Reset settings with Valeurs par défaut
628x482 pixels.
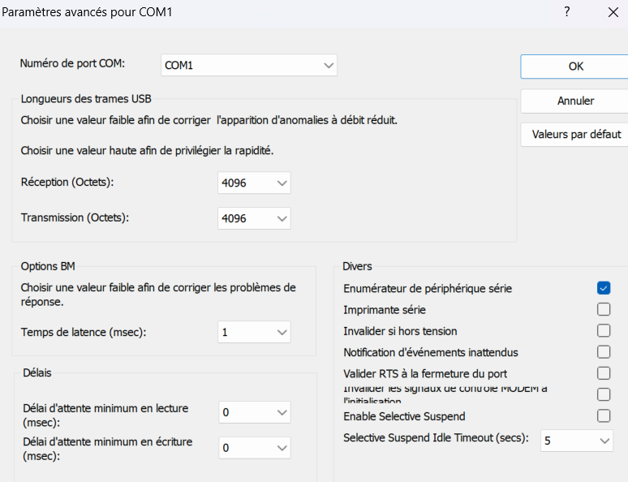pyautogui.click(x=574, y=135)
